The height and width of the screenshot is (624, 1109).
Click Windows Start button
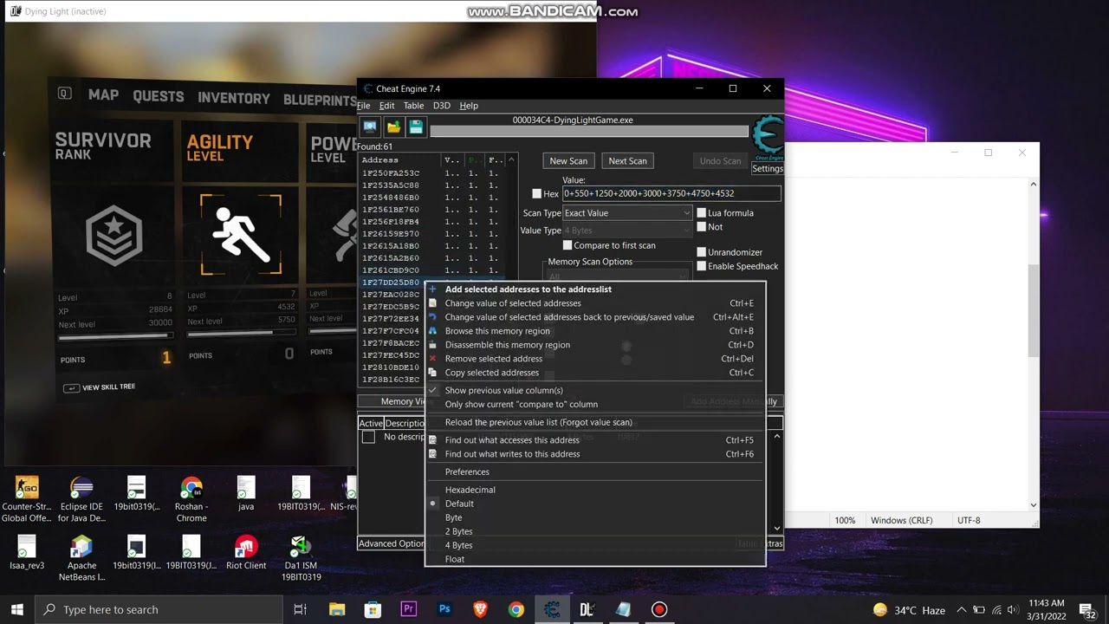[x=17, y=609]
